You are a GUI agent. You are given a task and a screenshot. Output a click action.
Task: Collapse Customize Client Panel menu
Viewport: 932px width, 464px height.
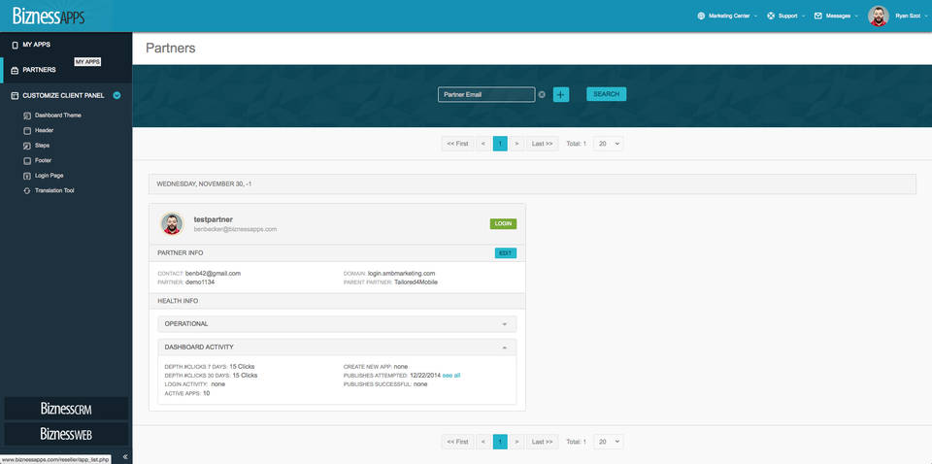click(x=116, y=95)
